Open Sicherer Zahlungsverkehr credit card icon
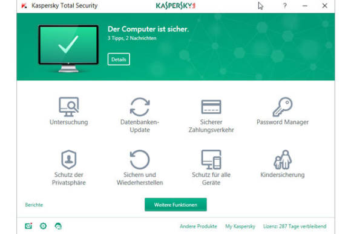This screenshot has height=234, width=351. click(211, 107)
